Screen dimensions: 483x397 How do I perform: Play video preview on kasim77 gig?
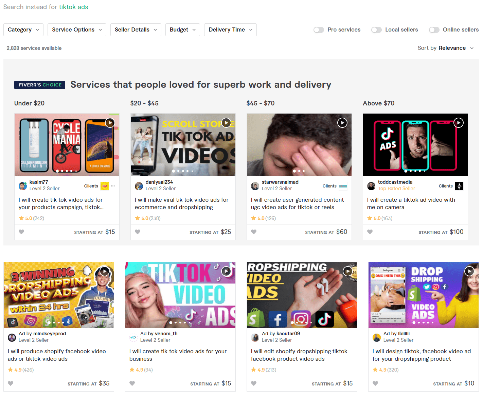point(110,123)
